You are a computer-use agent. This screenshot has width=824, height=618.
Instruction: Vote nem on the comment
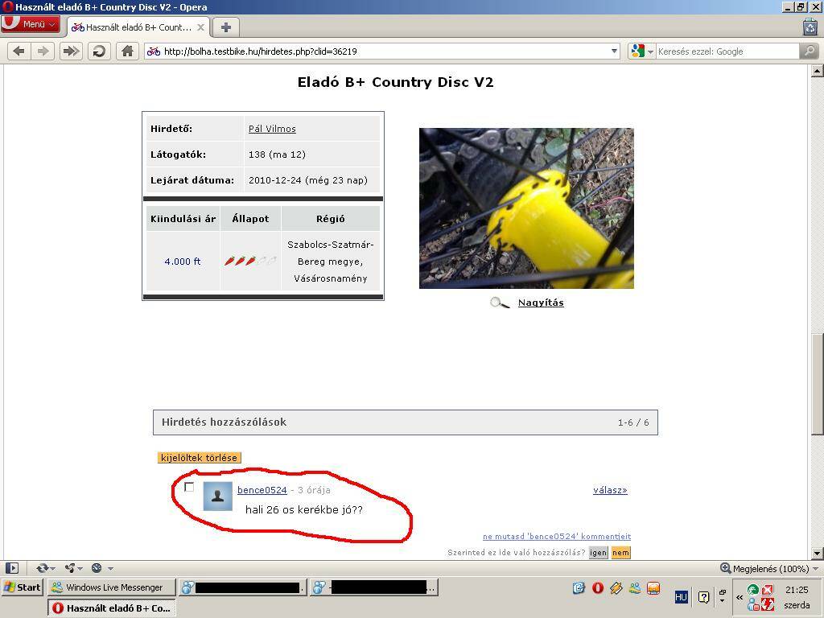[x=620, y=553]
